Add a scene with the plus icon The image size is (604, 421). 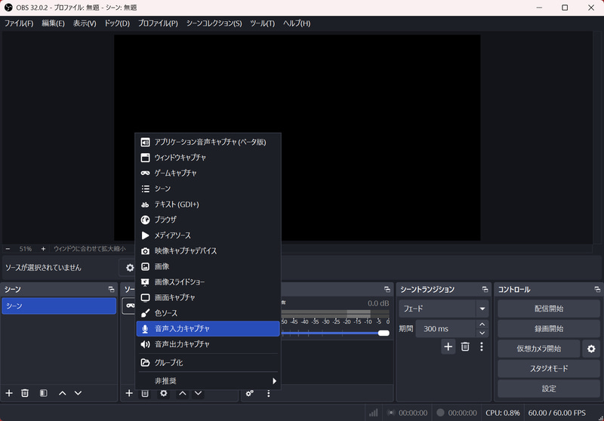pyautogui.click(x=9, y=393)
